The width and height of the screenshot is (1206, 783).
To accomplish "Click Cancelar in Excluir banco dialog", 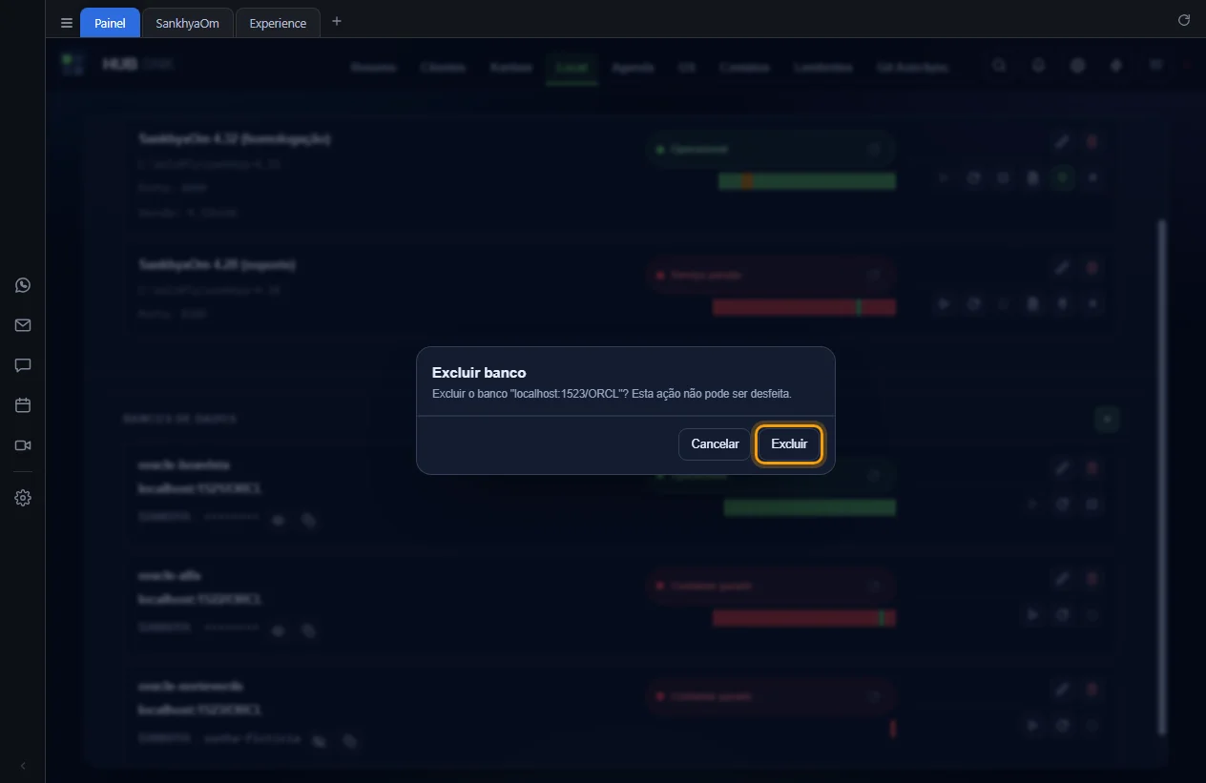I will point(715,444).
